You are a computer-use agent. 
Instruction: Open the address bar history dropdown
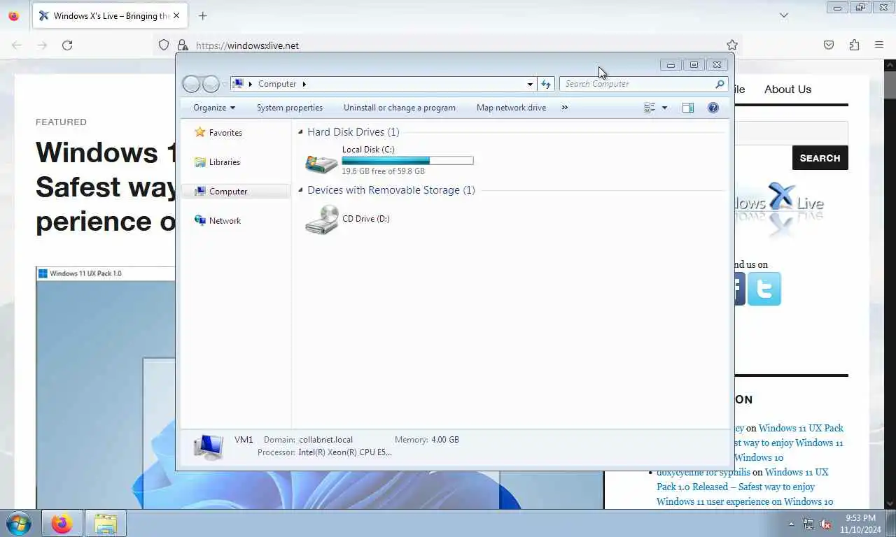click(530, 84)
